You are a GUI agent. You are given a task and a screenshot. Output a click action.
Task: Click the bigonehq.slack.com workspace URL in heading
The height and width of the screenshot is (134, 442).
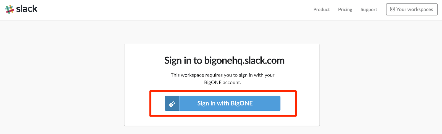(244, 61)
